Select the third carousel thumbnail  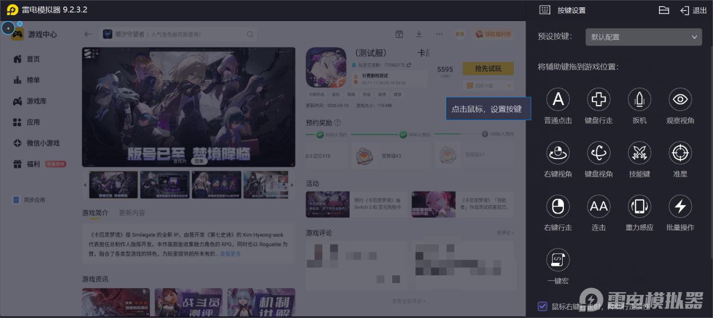(x=217, y=185)
